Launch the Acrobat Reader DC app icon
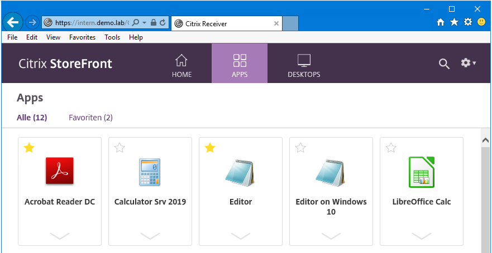 59,171
